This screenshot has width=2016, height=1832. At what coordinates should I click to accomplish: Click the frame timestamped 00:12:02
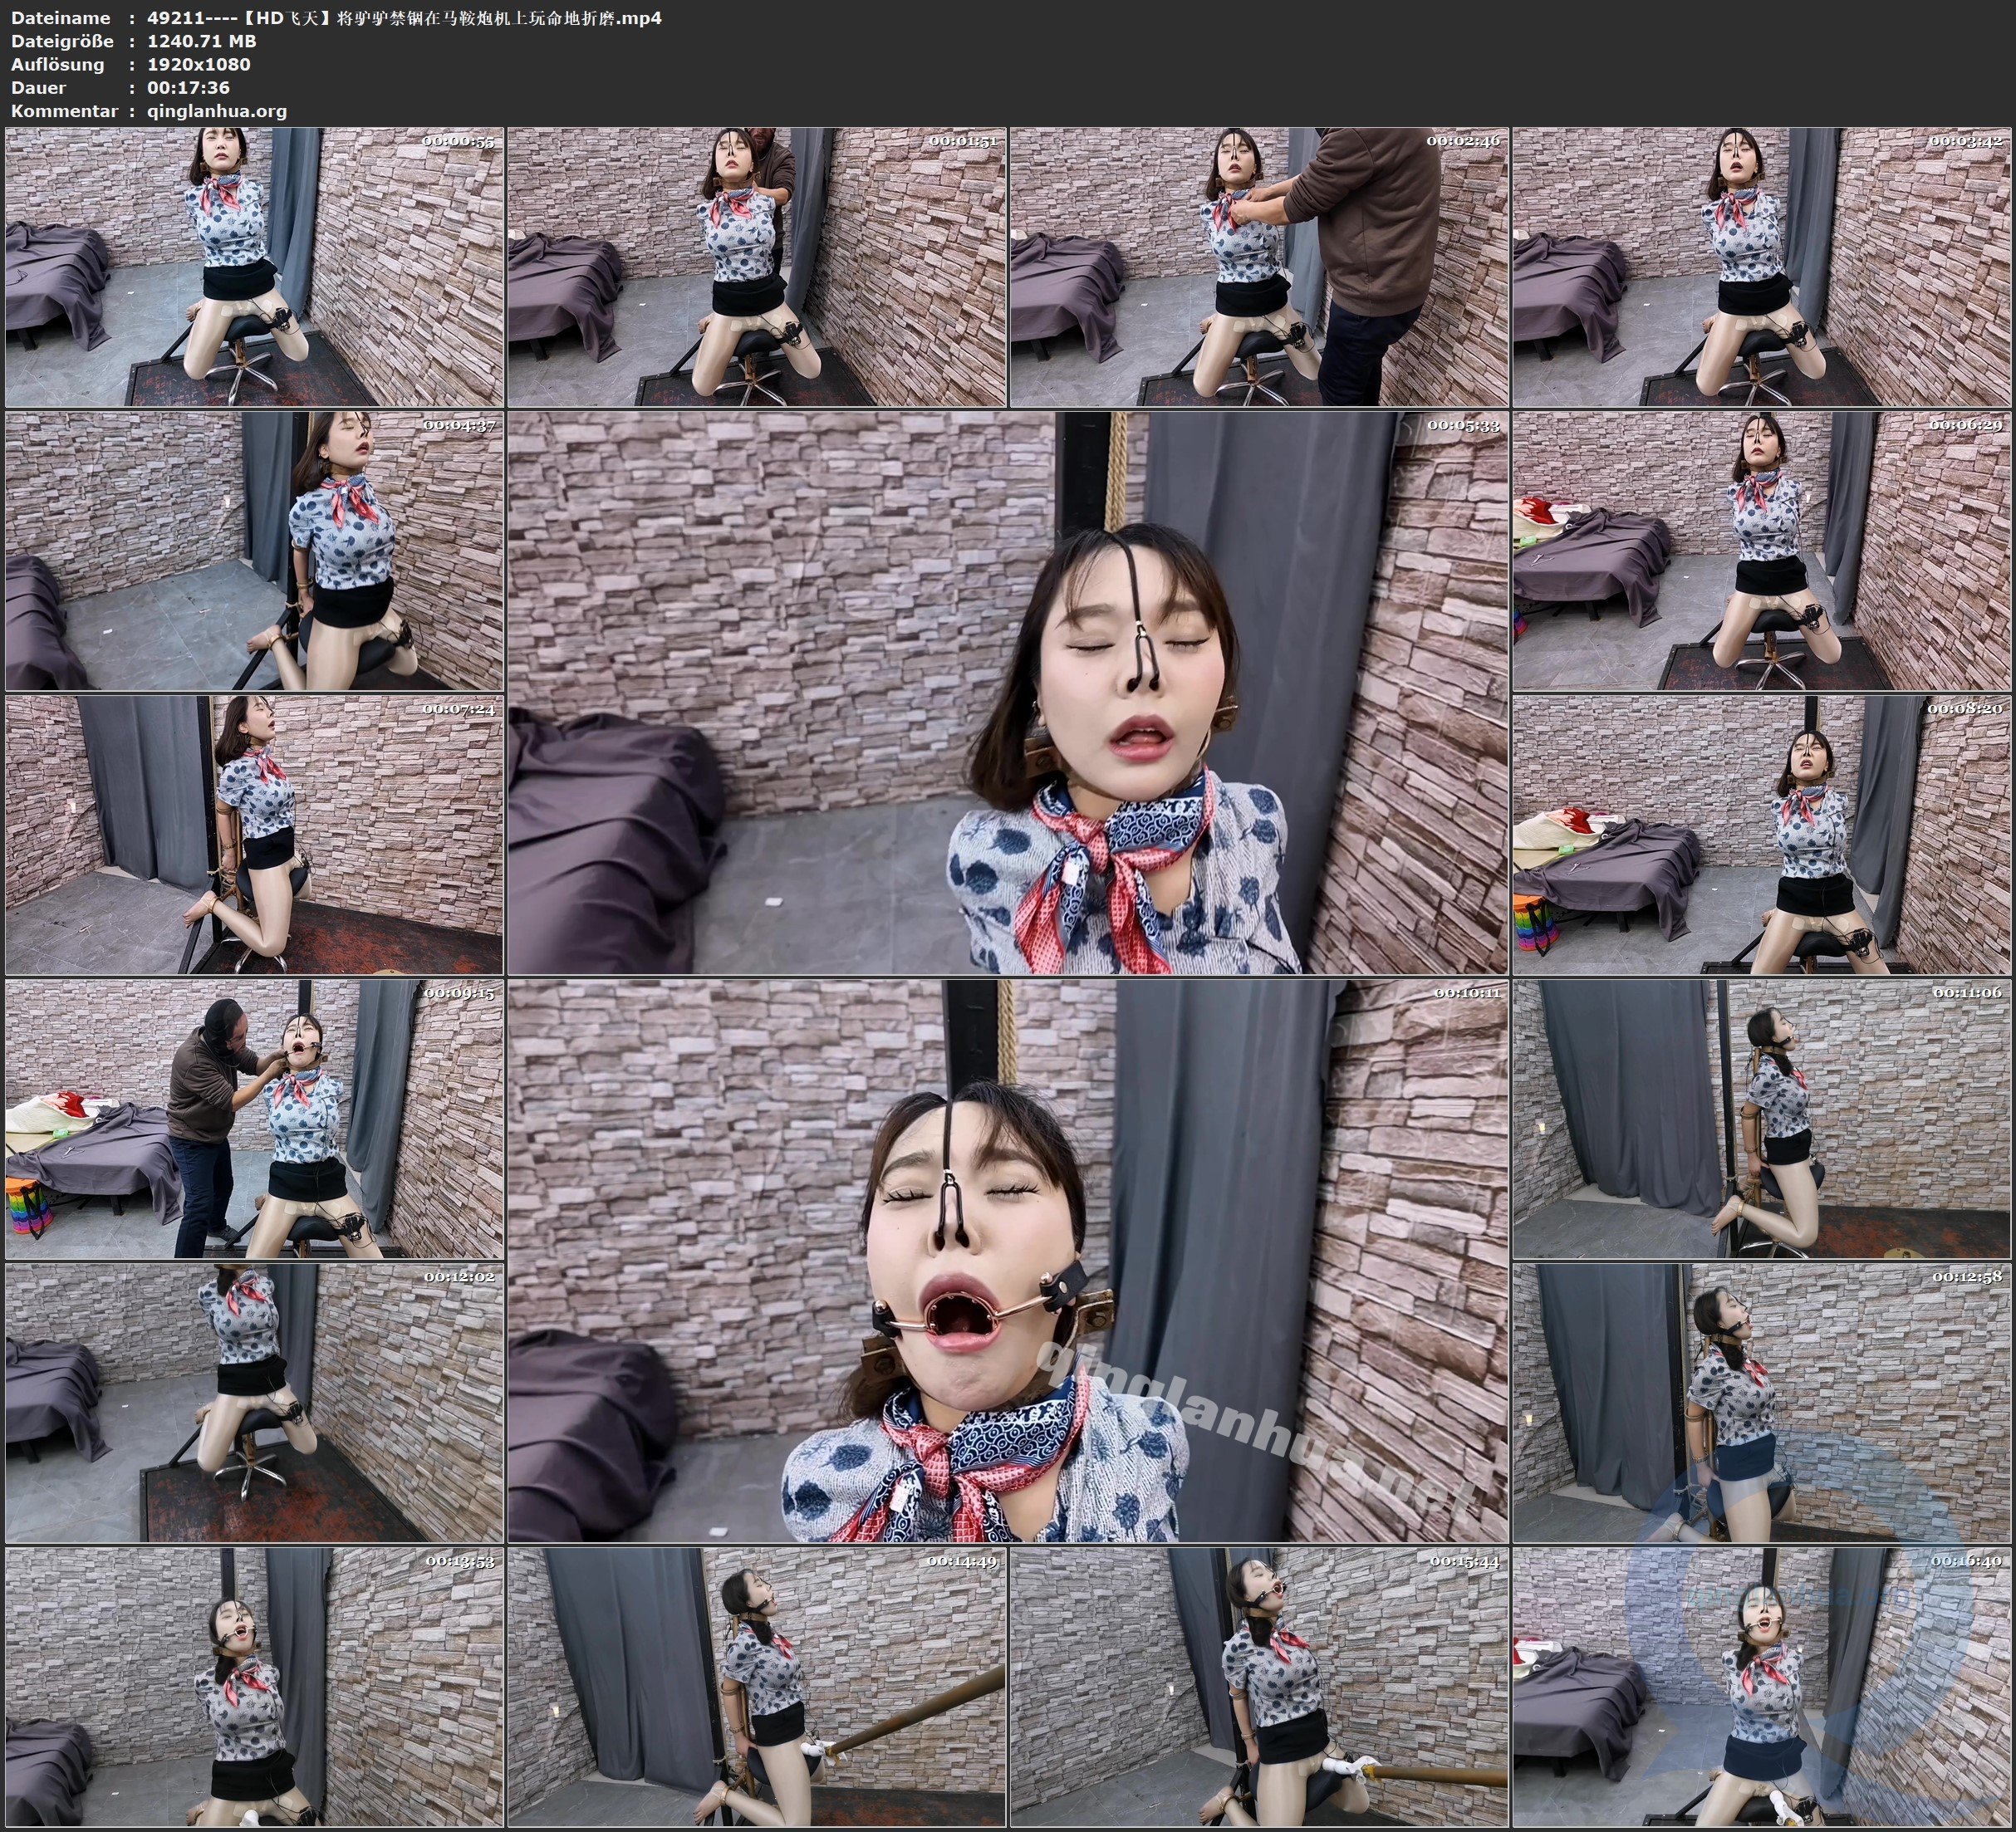tap(254, 1403)
